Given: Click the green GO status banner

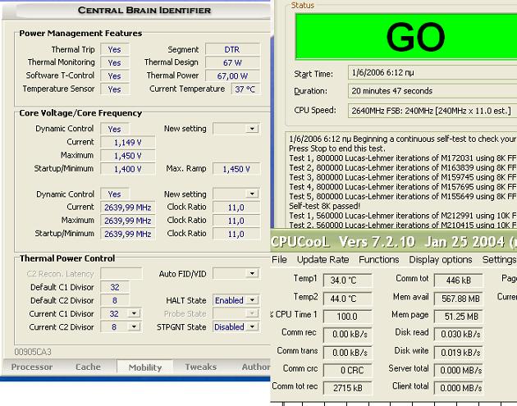Looking at the screenshot, I should (x=406, y=37).
